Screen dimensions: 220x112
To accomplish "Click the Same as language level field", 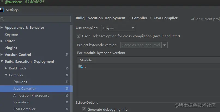I will [x=141, y=45].
